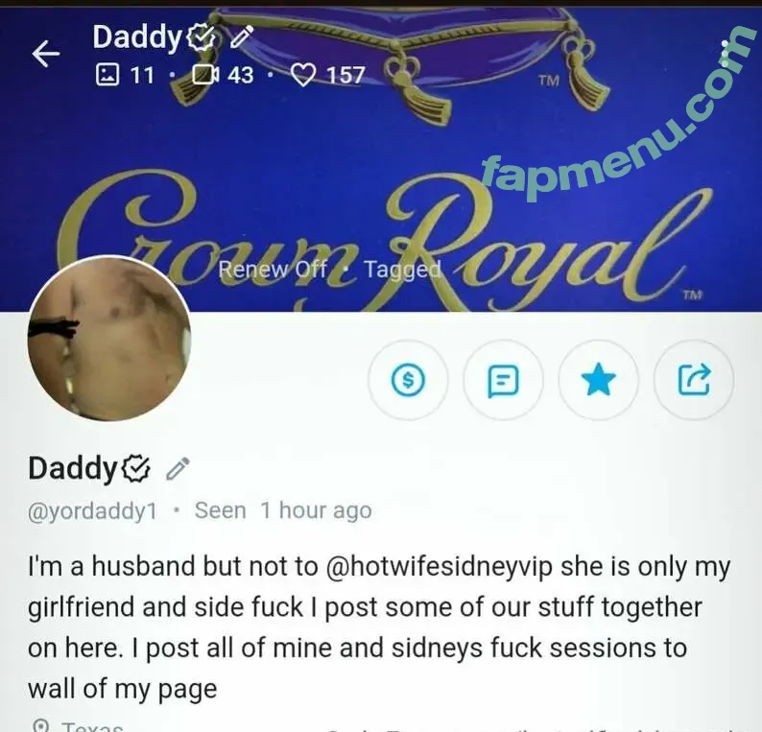Click the pencil edit icon in header

pos(242,36)
